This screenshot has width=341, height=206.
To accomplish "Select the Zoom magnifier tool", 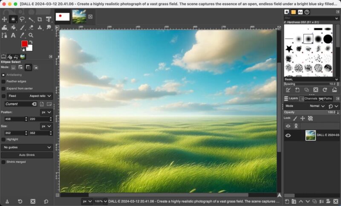I will pyautogui.click(x=31, y=35).
